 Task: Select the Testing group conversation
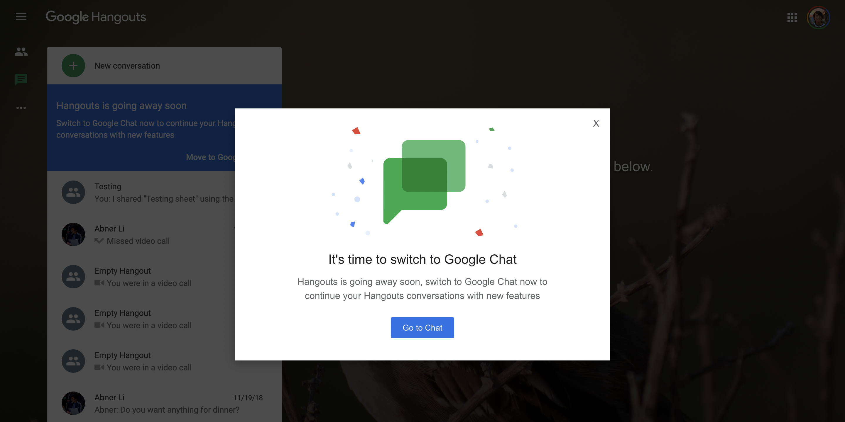click(x=164, y=192)
